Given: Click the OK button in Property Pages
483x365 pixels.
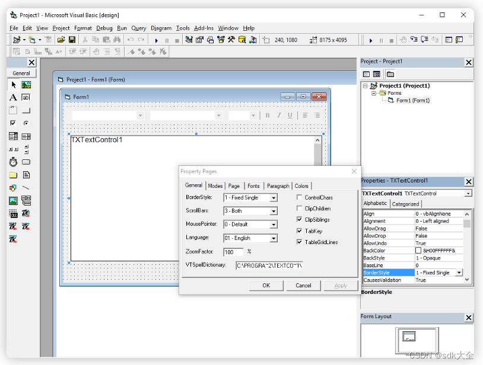Looking at the screenshot, I should click(x=266, y=285).
